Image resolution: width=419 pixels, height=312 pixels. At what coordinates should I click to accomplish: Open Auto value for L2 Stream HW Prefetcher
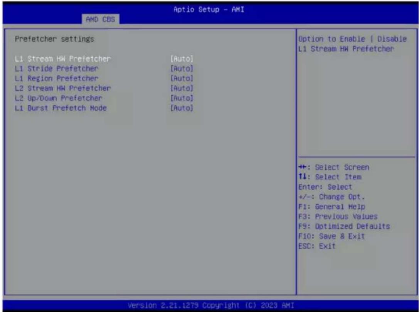pyautogui.click(x=182, y=88)
